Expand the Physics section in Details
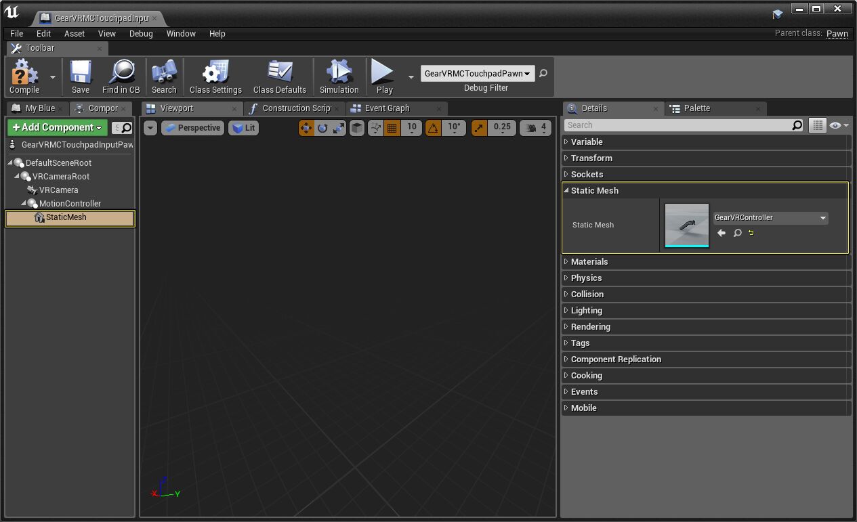The width and height of the screenshot is (857, 522). pyautogui.click(x=586, y=278)
